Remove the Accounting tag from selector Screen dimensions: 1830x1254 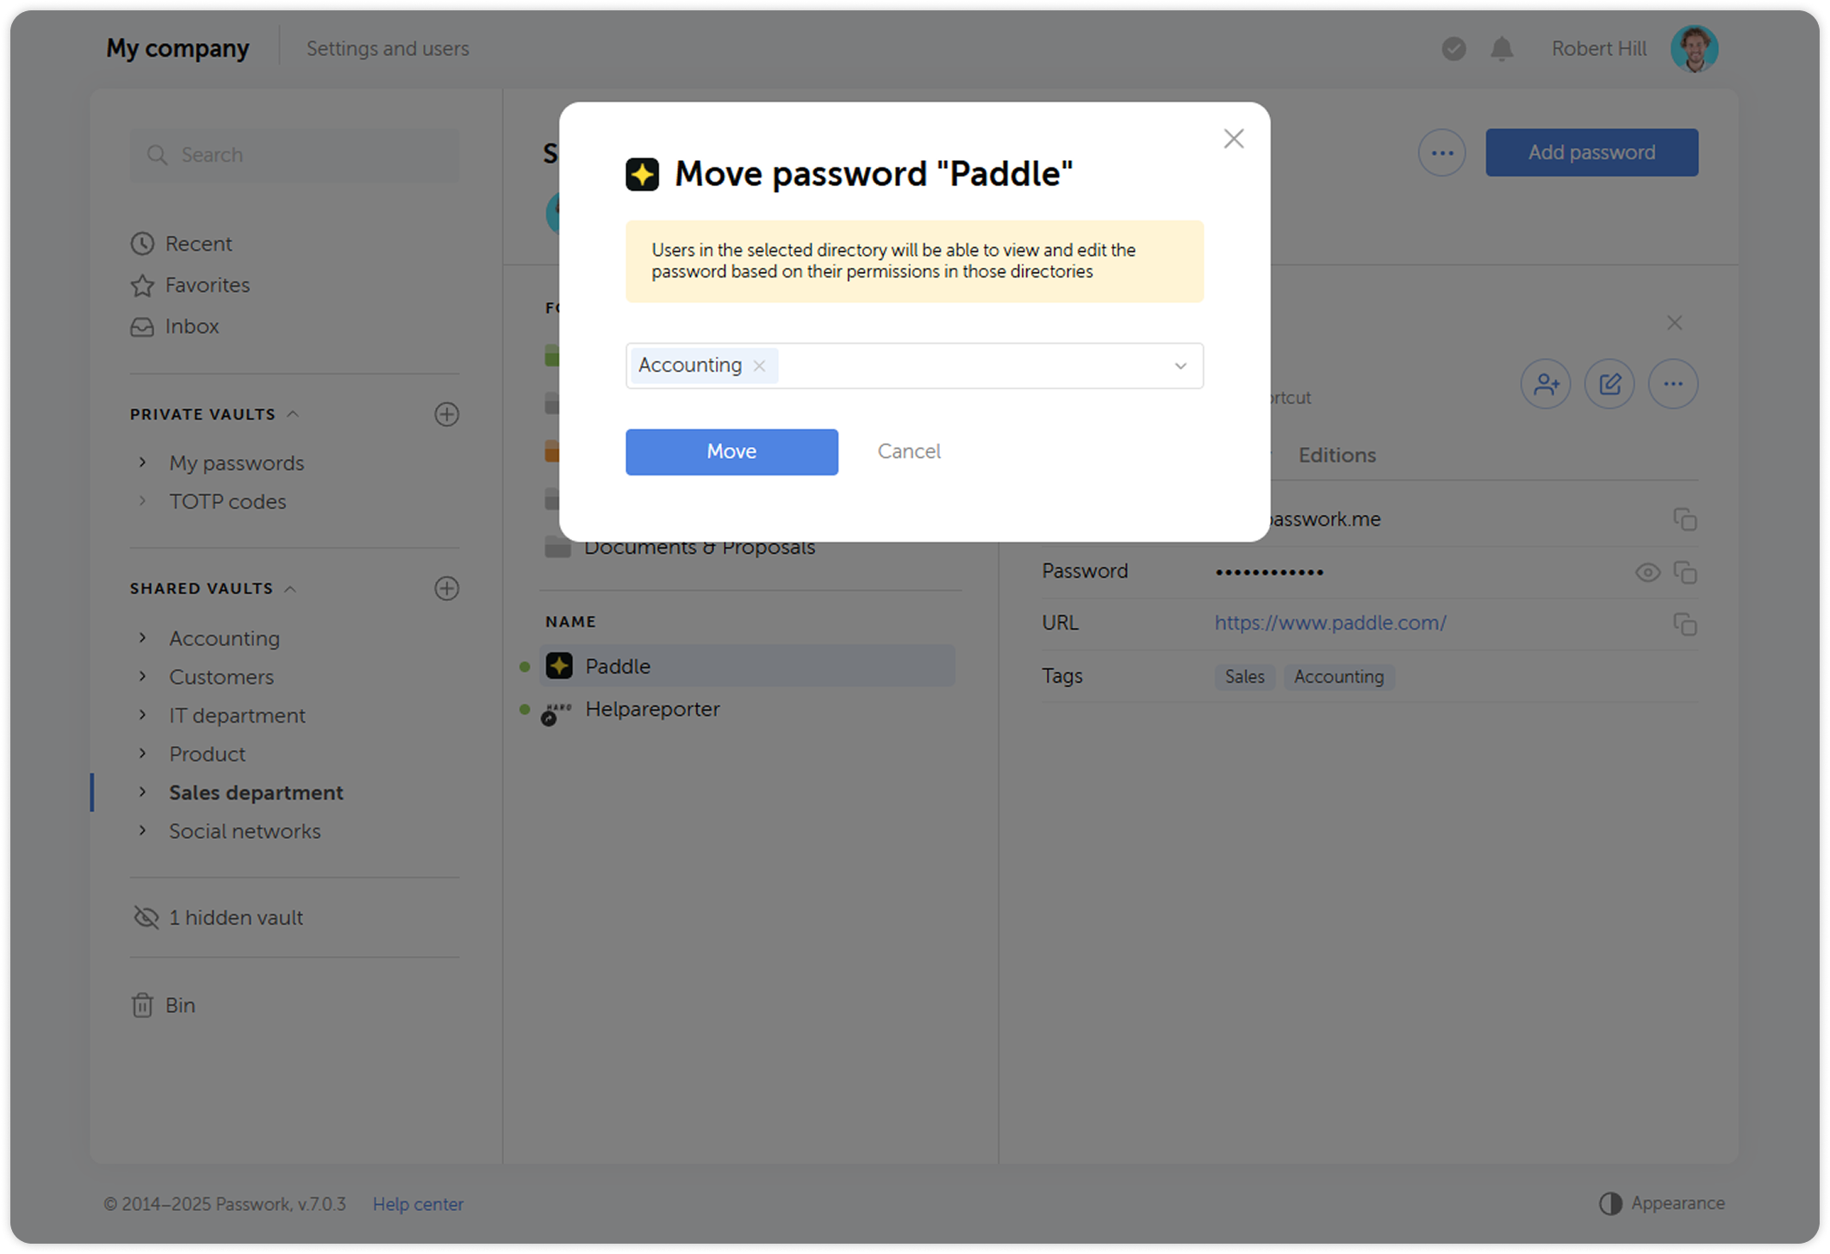[x=759, y=366]
